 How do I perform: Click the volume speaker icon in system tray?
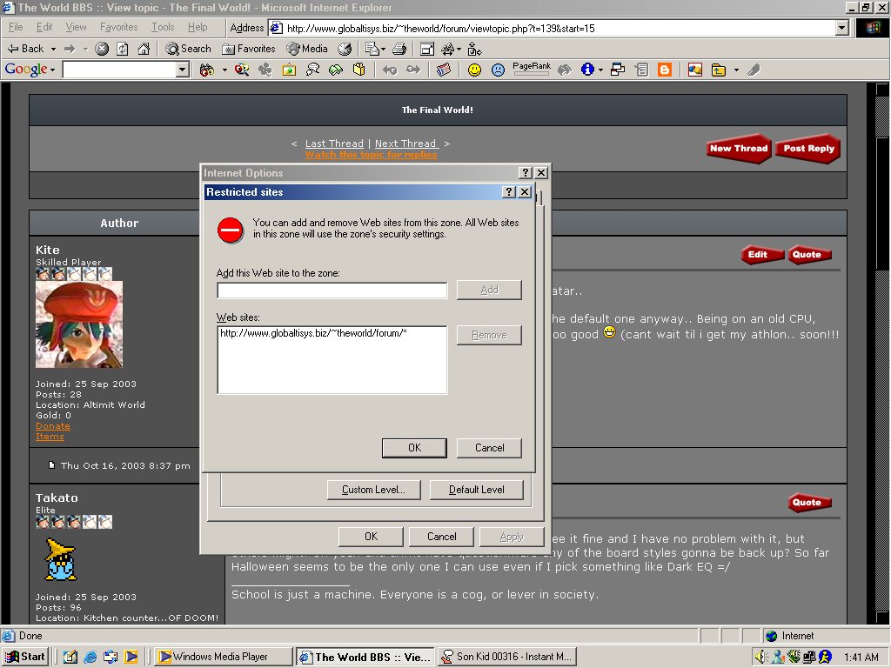760,657
